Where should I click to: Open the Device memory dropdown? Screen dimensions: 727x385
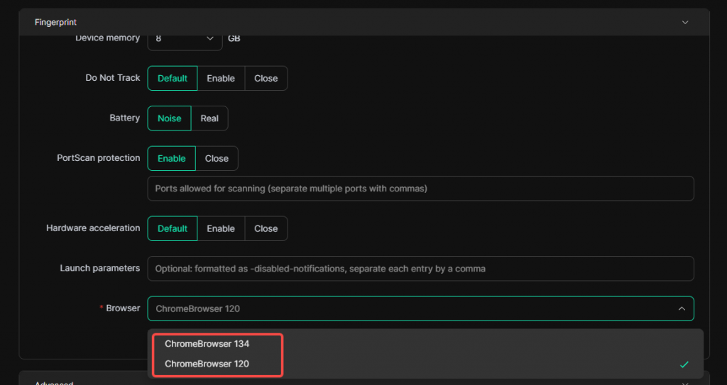point(185,39)
